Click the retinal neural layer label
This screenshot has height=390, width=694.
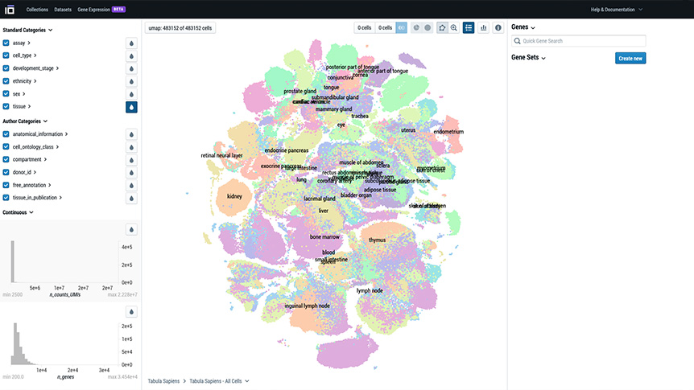pos(221,155)
